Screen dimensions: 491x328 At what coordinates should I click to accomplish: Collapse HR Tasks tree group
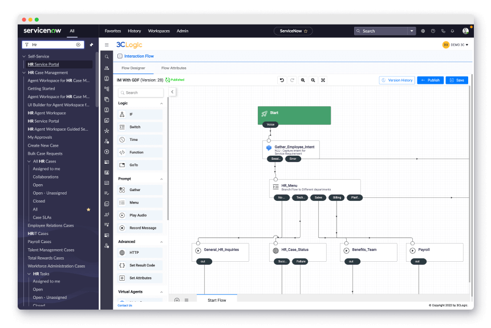29,274
